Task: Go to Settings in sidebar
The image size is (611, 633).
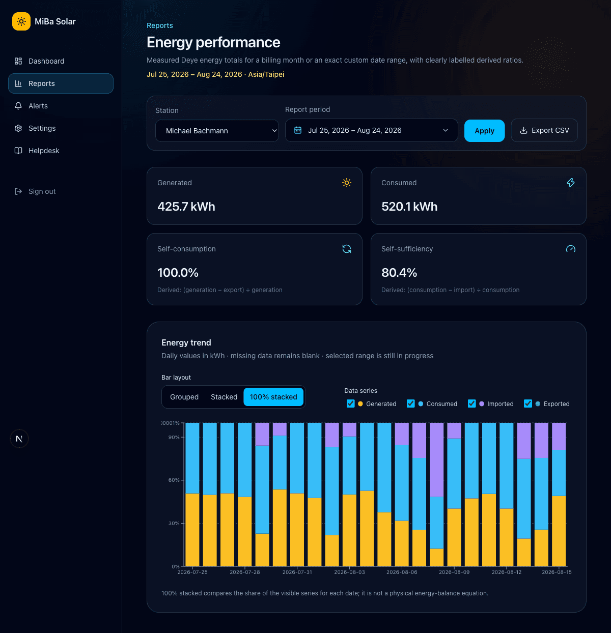Action: pyautogui.click(x=61, y=128)
